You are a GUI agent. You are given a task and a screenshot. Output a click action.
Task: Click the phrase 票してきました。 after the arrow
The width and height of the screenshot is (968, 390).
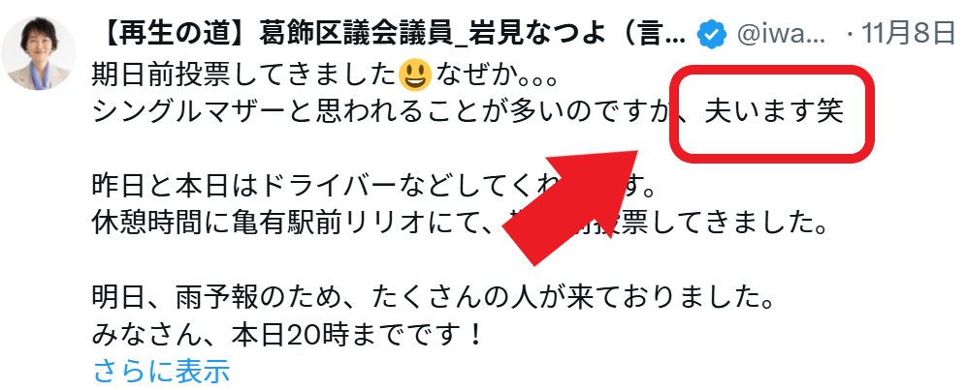(727, 225)
